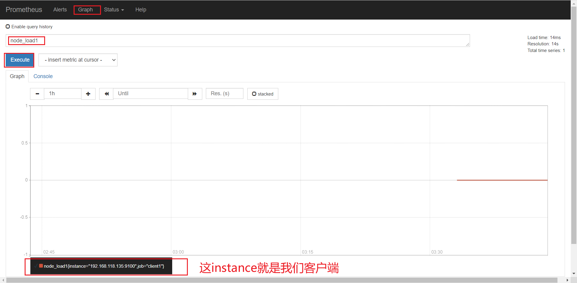The image size is (577, 283).
Task: Open the Status dropdown menu
Action: (x=114, y=10)
